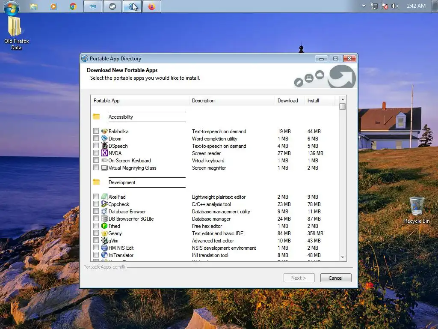Check the AkelPad checkbox

click(x=96, y=196)
